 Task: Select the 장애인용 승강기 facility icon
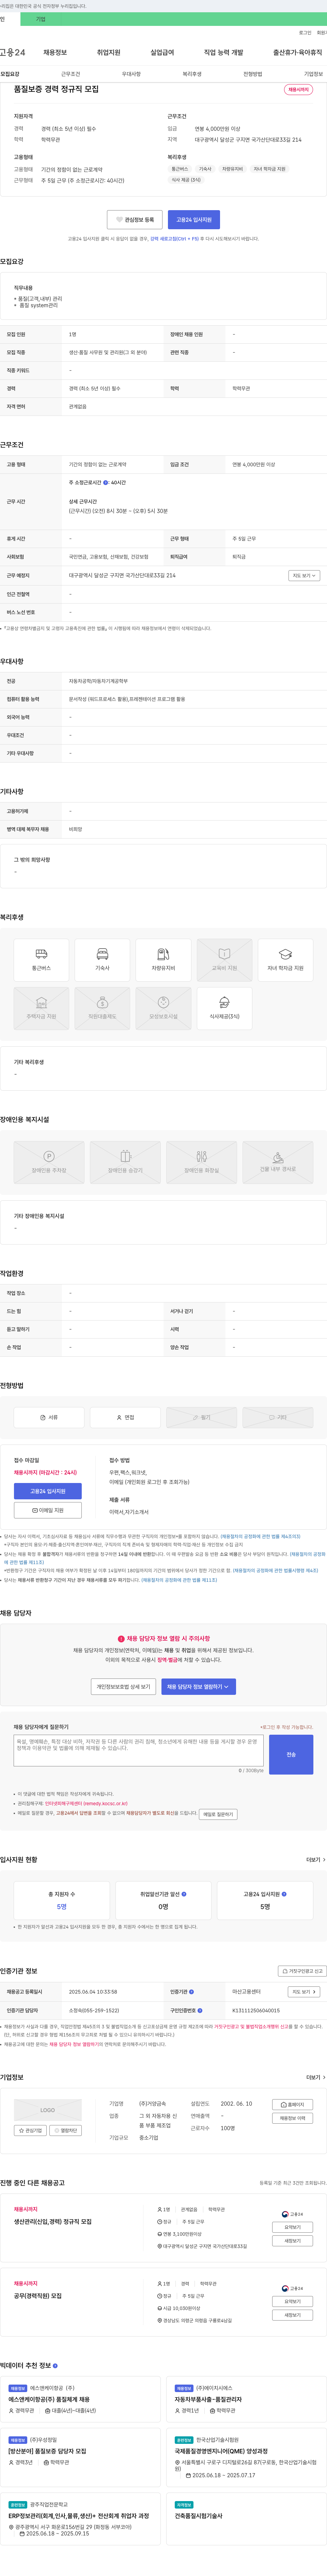(125, 1162)
